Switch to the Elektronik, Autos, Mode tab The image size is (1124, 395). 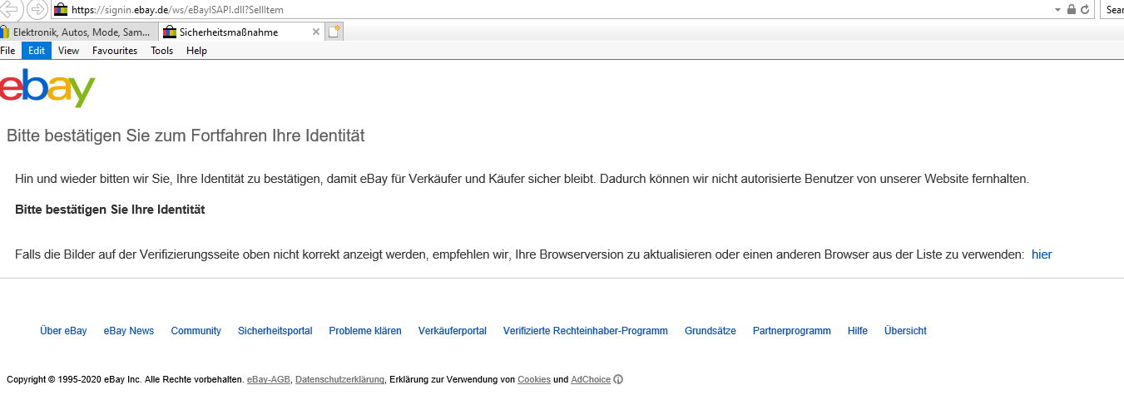[79, 32]
